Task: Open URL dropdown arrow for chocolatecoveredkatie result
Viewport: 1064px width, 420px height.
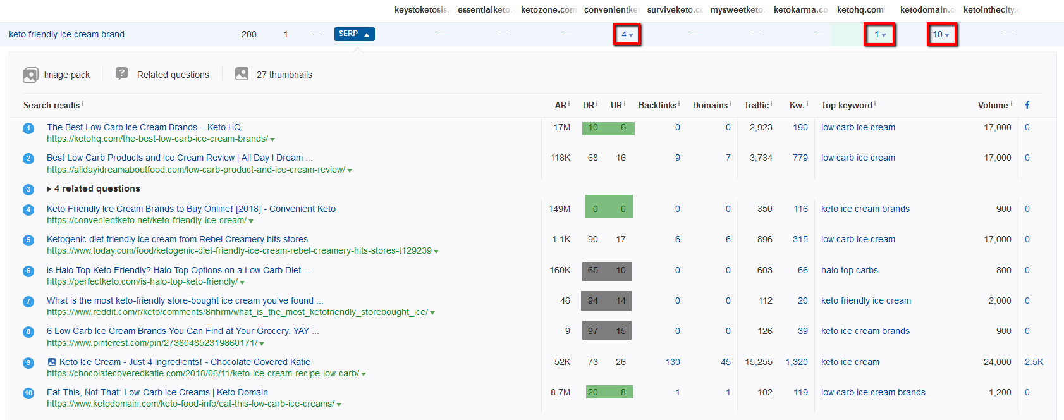Action: coord(364,374)
